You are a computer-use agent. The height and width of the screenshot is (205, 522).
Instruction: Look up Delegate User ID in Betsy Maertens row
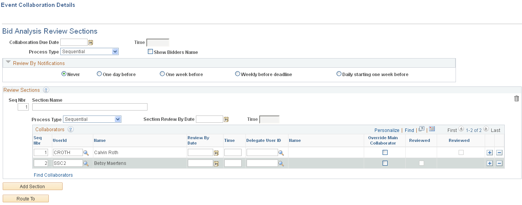click(281, 163)
